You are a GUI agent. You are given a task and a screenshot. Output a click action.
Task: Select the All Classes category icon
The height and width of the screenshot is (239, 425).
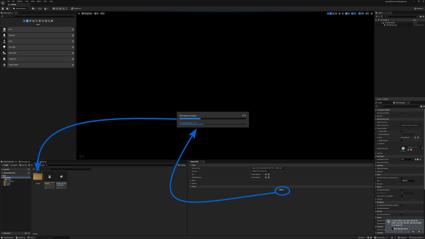52,21
